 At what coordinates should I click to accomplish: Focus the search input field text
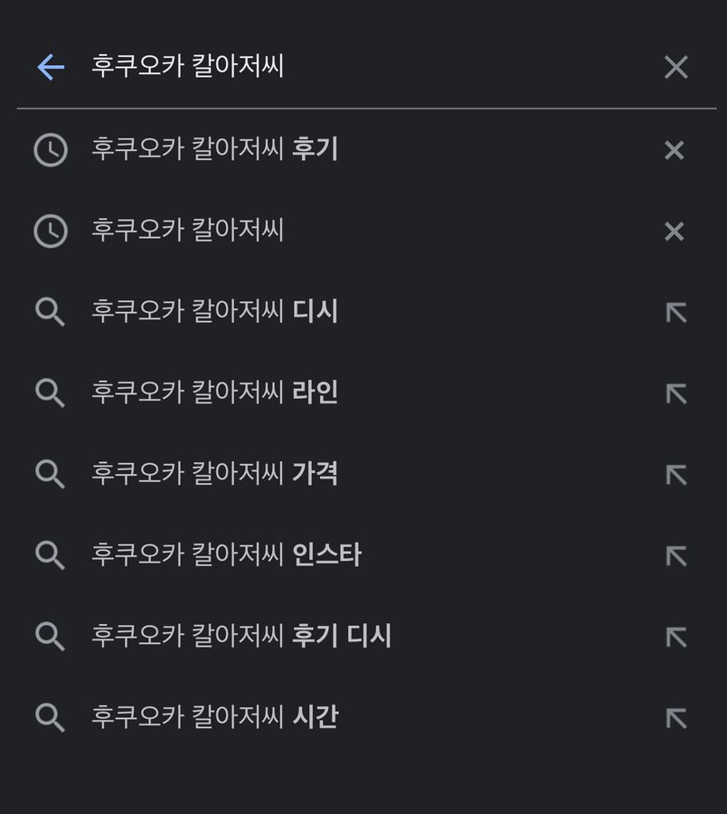point(362,67)
